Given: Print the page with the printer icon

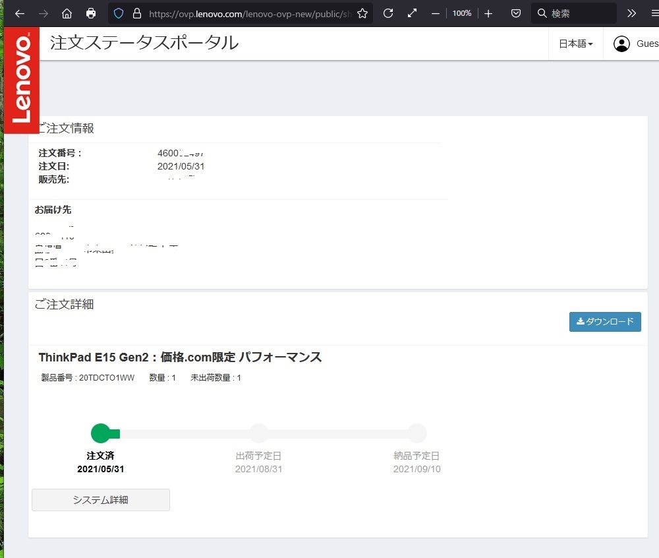Looking at the screenshot, I should tap(91, 13).
